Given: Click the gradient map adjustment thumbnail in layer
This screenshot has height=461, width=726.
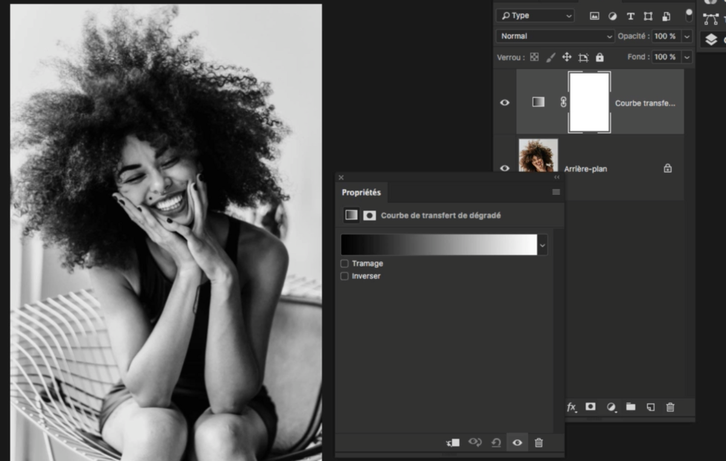Looking at the screenshot, I should (538, 102).
